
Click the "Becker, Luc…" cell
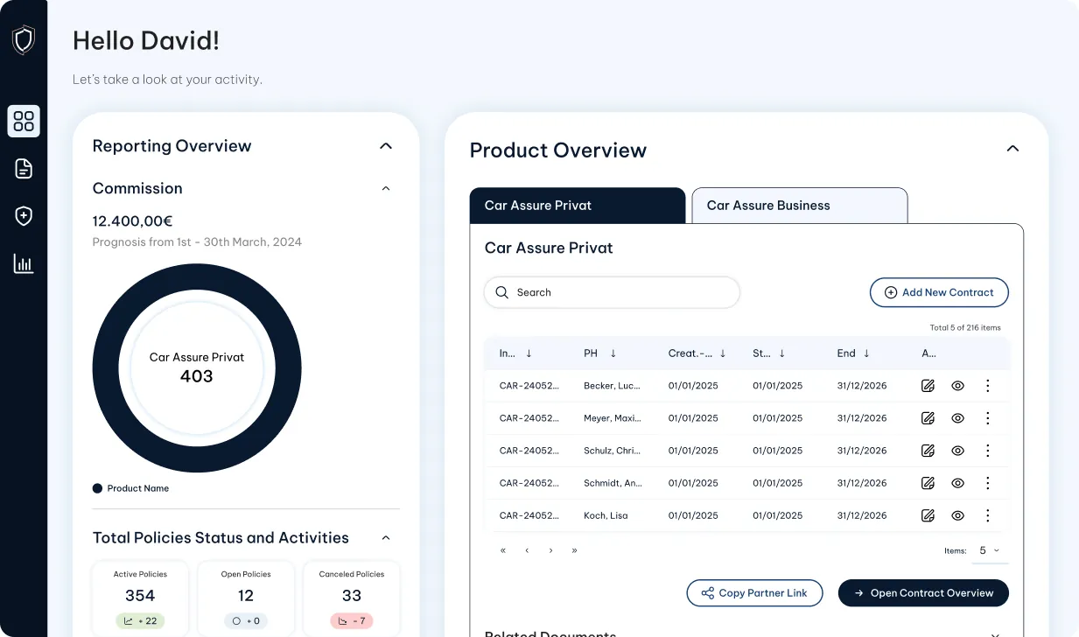click(x=612, y=386)
